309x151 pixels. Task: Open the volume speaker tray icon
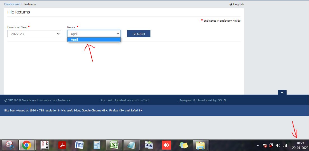pos(278,146)
